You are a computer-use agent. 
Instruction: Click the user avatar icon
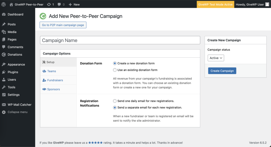(267, 4)
